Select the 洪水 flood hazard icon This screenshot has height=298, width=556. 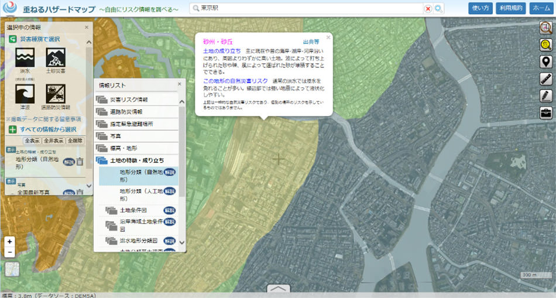(x=25, y=57)
